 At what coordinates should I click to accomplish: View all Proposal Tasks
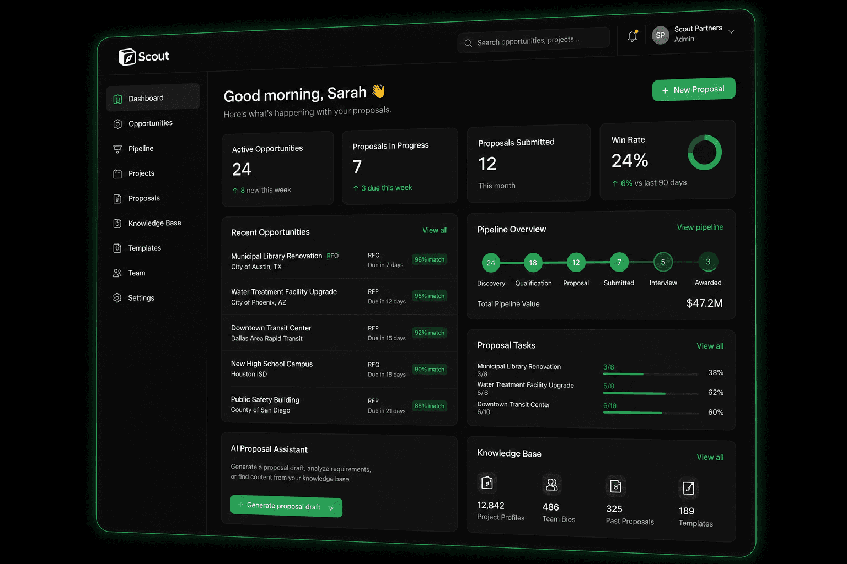point(710,346)
